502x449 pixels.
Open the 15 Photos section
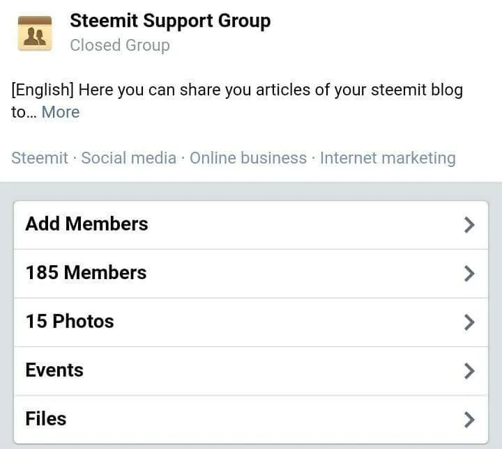point(251,322)
